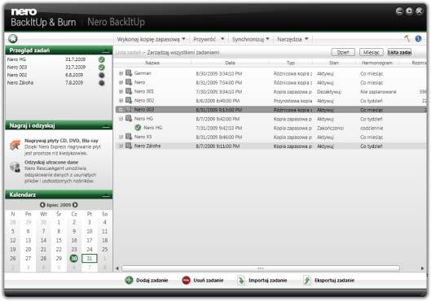This screenshot has height=301, width=431.
Task: Expand the Nero X5 job tree node
Action: click(x=121, y=137)
